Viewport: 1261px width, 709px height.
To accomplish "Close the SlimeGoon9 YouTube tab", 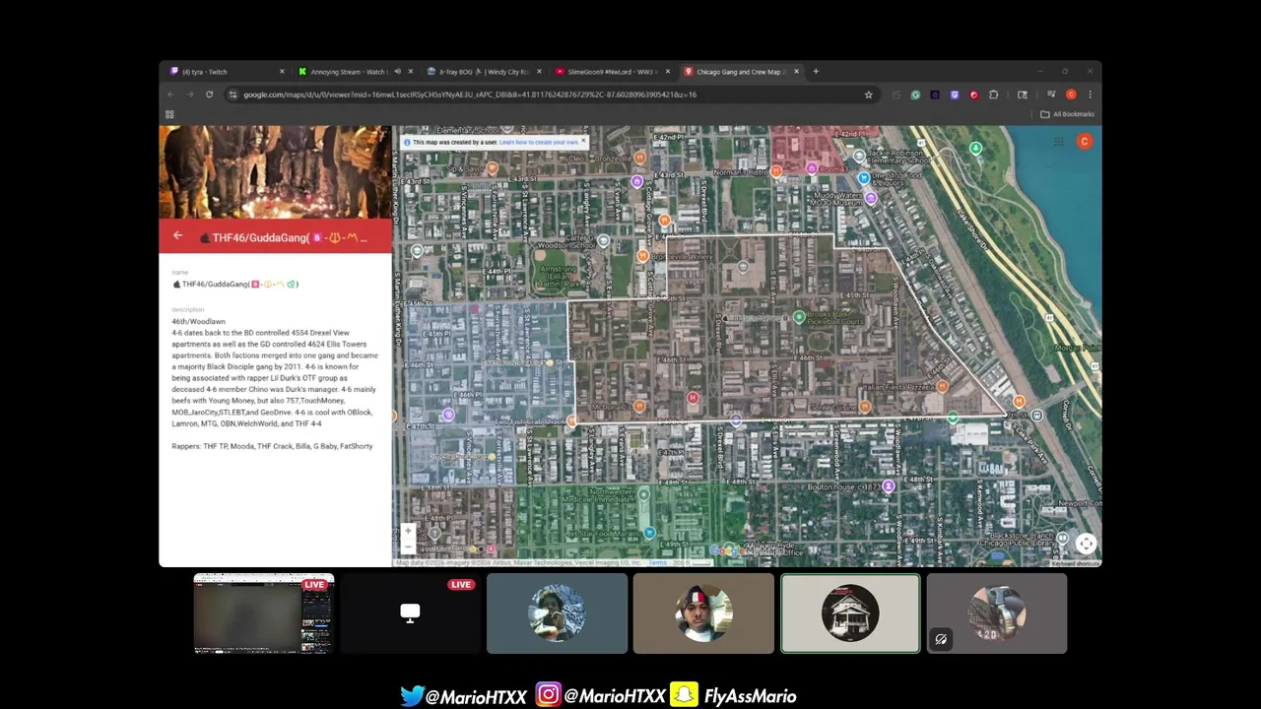I will [668, 72].
